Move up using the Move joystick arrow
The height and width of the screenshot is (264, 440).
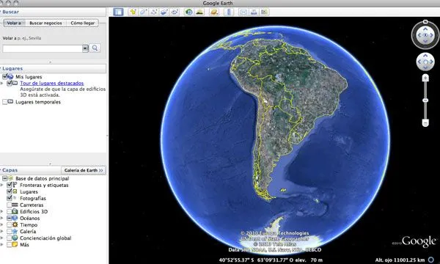click(x=425, y=56)
